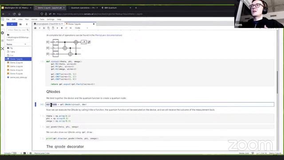This screenshot has width=284, height=160.
Task: Open Table of Contents sidebar icon
Action: (x=2, y=40)
